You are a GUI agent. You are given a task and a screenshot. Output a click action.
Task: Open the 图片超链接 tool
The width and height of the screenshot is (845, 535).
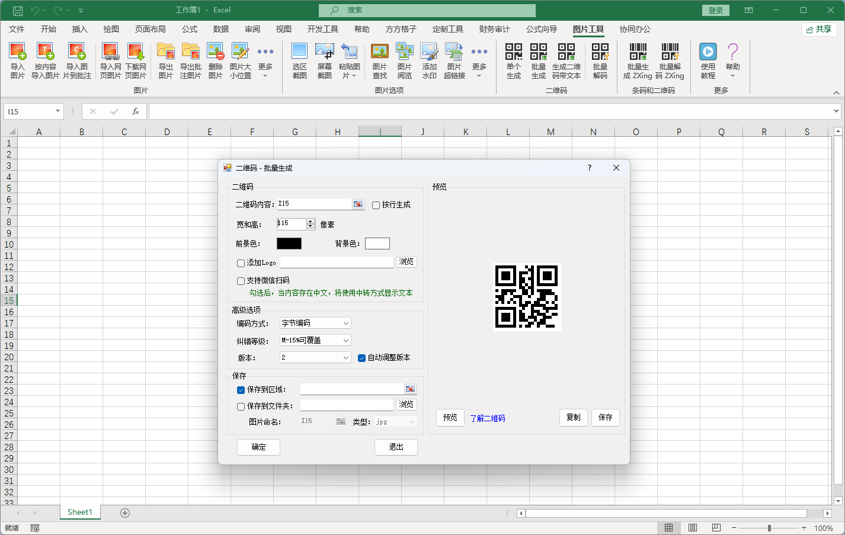(454, 60)
